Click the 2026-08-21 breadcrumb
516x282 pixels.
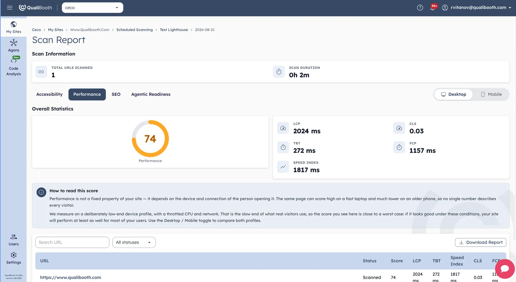[205, 30]
